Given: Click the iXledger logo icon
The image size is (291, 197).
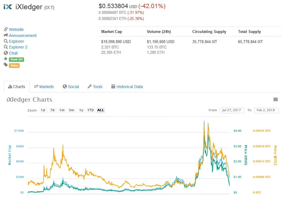Looking at the screenshot, I should 8,7.
